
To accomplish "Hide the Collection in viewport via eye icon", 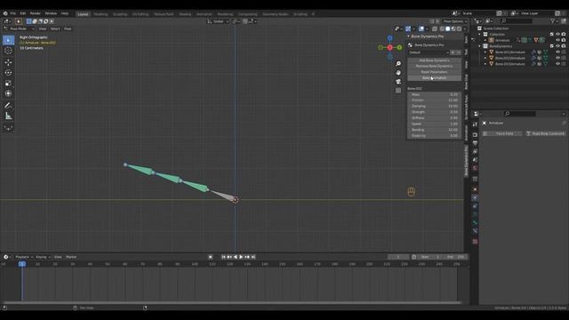I will point(557,34).
